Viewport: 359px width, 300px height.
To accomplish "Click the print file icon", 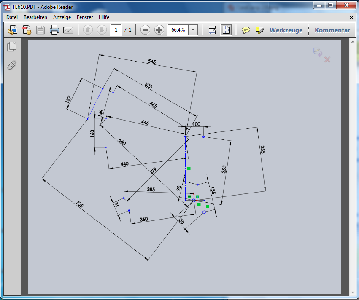I will (x=54, y=30).
